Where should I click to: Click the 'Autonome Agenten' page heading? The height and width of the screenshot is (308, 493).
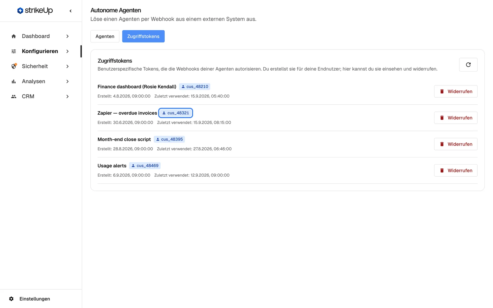tap(116, 10)
